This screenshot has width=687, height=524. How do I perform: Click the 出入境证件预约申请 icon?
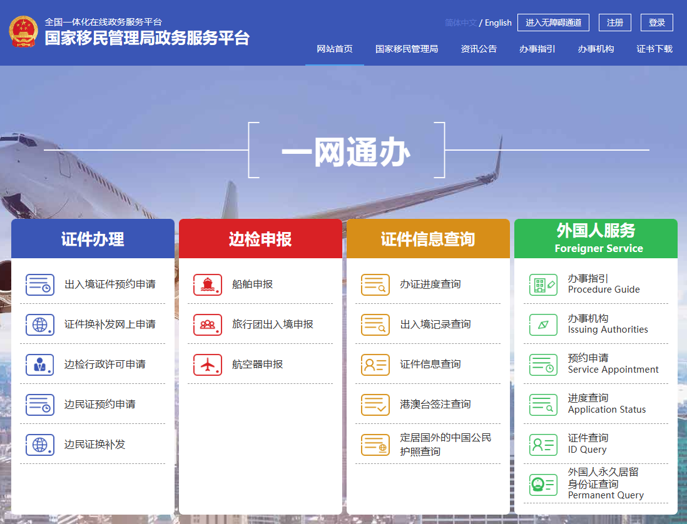tap(40, 285)
